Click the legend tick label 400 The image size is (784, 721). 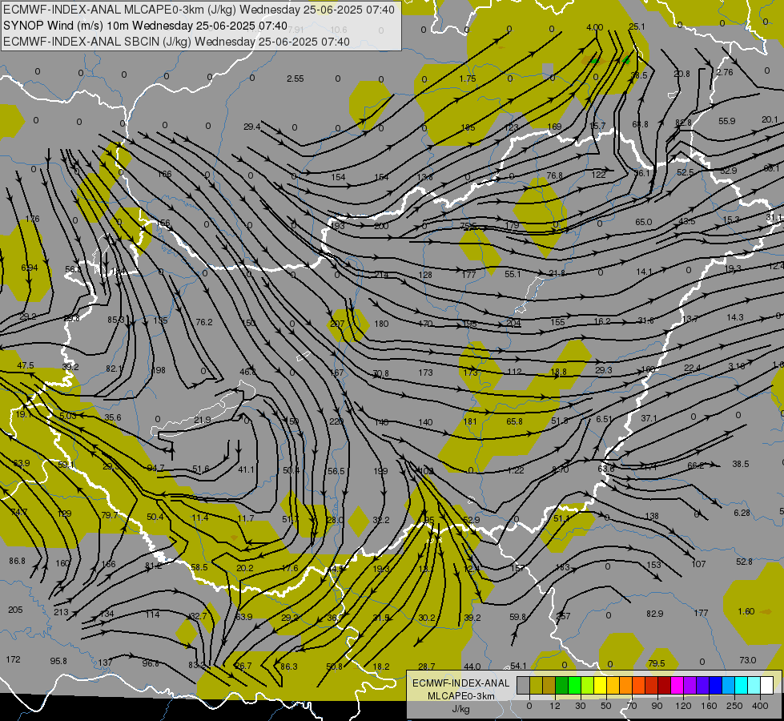pos(760,706)
